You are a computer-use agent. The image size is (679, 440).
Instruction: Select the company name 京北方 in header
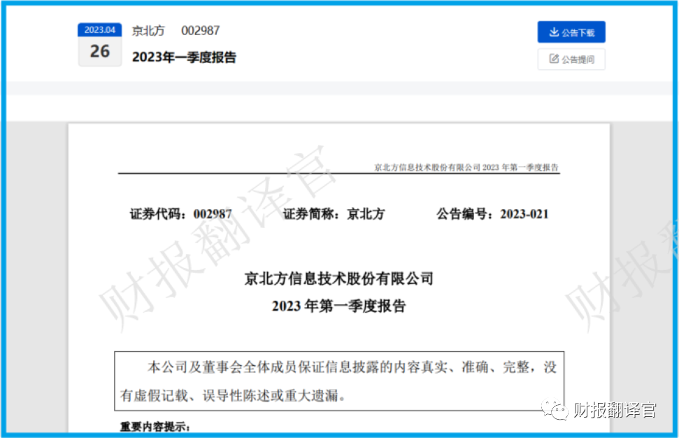[x=148, y=31]
